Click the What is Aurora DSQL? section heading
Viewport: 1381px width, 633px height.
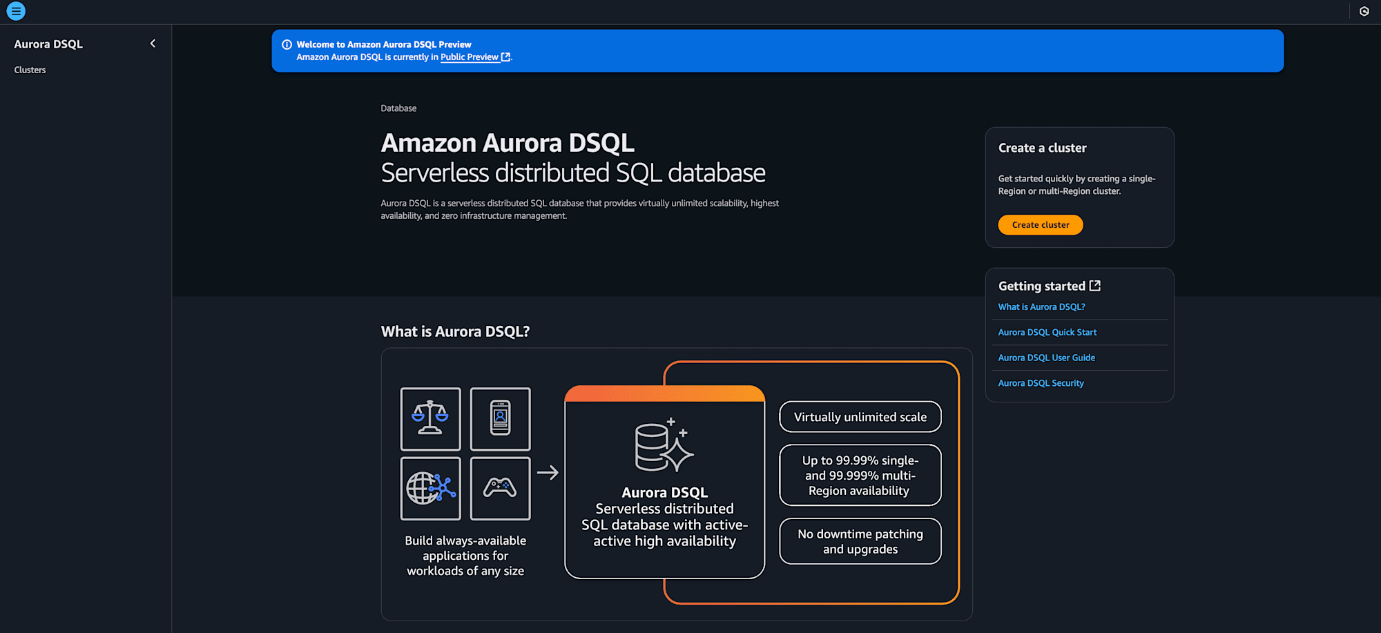pos(455,332)
